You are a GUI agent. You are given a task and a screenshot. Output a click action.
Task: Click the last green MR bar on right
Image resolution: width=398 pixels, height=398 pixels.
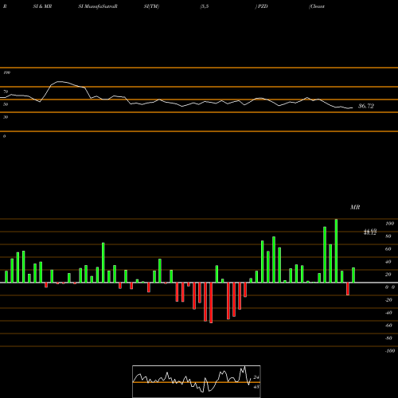coord(353,275)
